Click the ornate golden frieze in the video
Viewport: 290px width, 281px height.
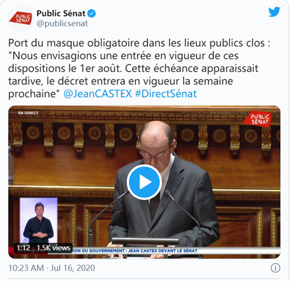tap(144, 115)
